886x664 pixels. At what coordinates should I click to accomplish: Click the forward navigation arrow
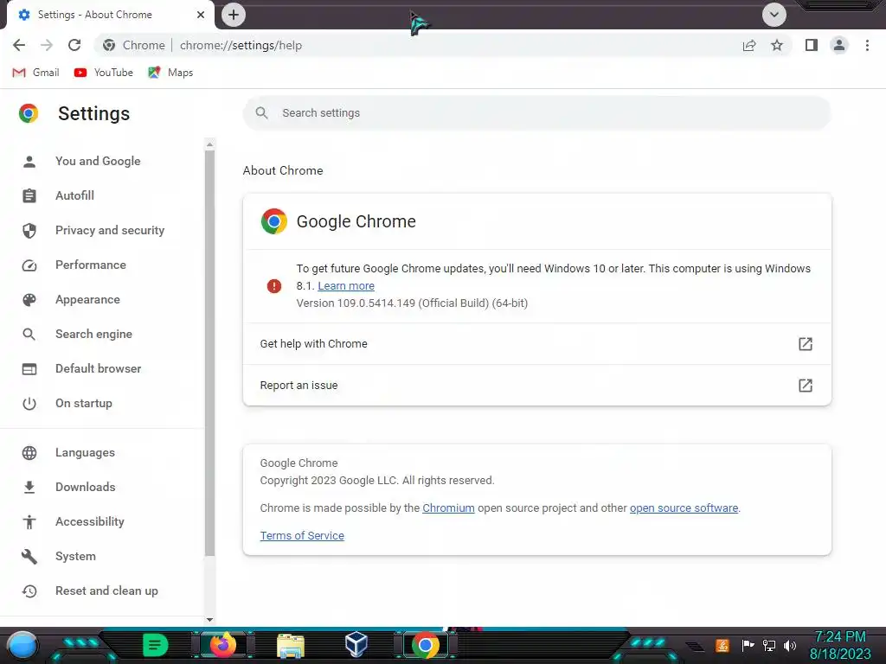coord(47,45)
